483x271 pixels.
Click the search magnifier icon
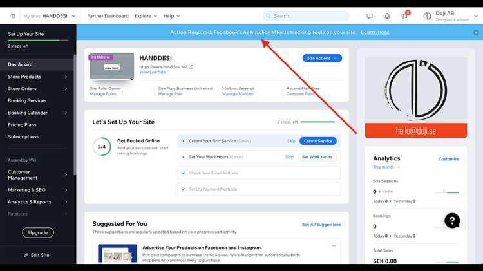point(269,15)
